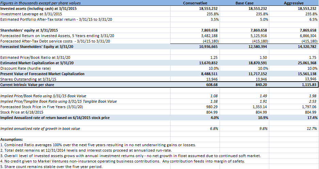
Task: Select assumption 5 about share count
Action: point(51,167)
